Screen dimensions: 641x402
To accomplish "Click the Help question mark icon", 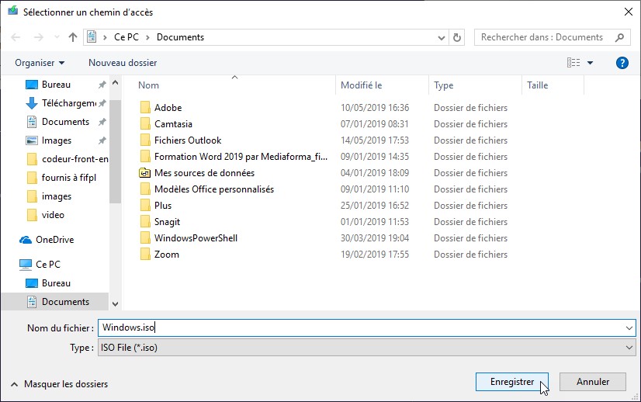I will [621, 63].
